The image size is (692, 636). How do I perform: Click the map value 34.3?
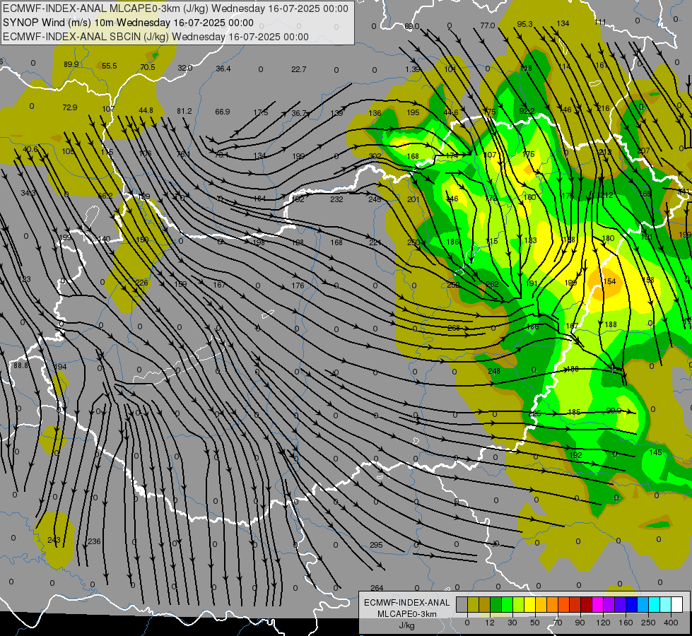coord(28,193)
